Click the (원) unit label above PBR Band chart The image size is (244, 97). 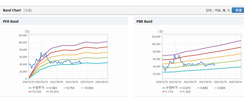(x=161, y=31)
